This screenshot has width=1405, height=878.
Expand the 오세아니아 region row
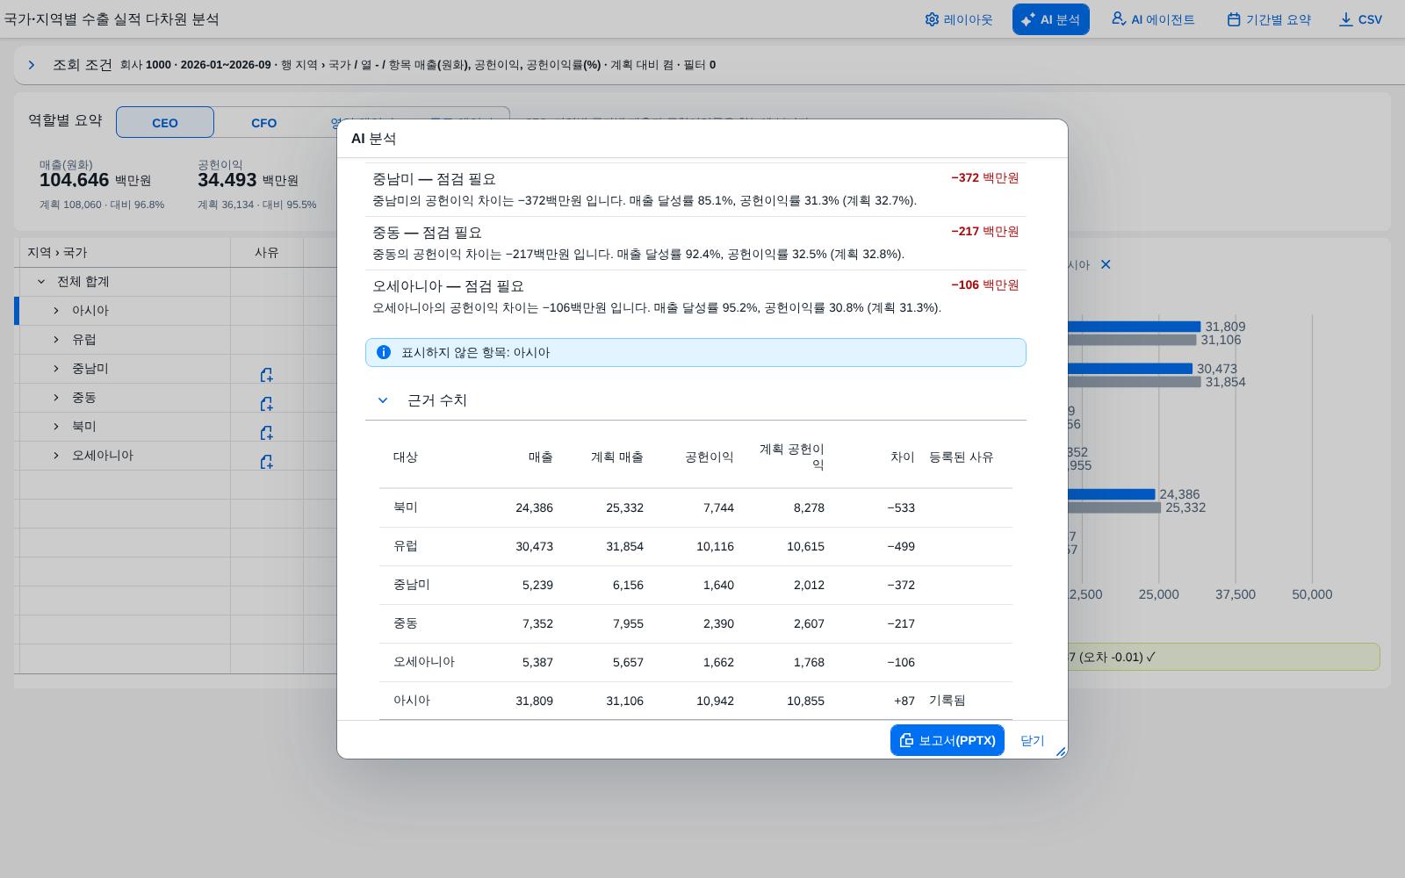coord(56,456)
